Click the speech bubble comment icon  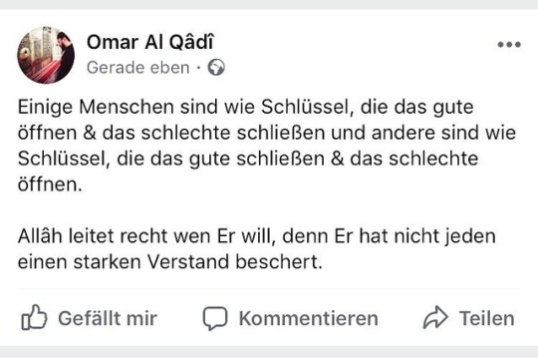tap(215, 318)
